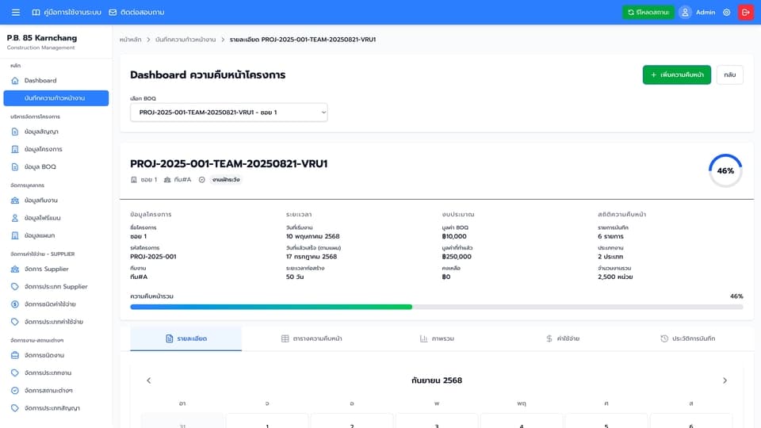The width and height of the screenshot is (761, 428).
Task: Click the ข้อมูลโครงการ building icon
Action: pyautogui.click(x=15, y=149)
